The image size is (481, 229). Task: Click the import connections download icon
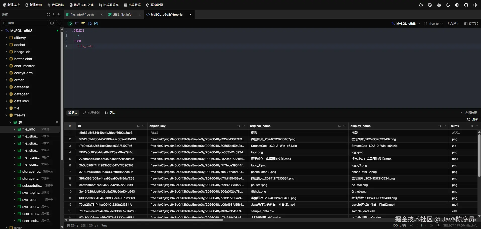click(x=59, y=15)
